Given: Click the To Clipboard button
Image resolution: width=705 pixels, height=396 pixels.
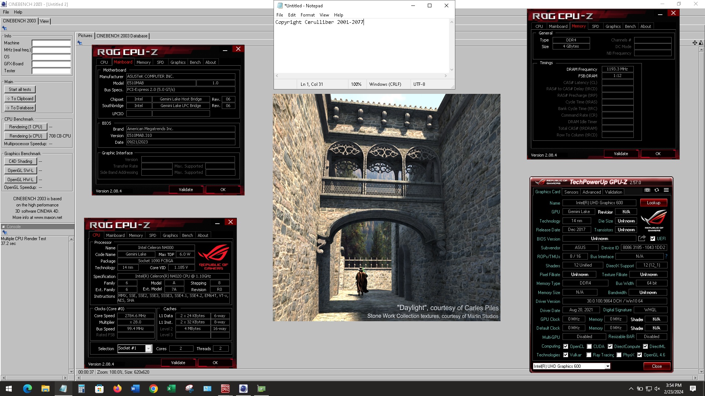Looking at the screenshot, I should pyautogui.click(x=20, y=99).
